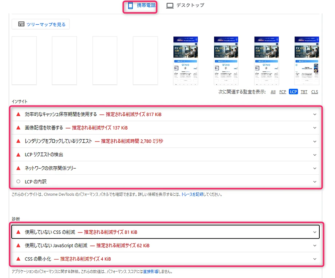
Task: Expand chevron for 効率的なキャッシュ保存期間を使用する
Action: (x=315, y=115)
